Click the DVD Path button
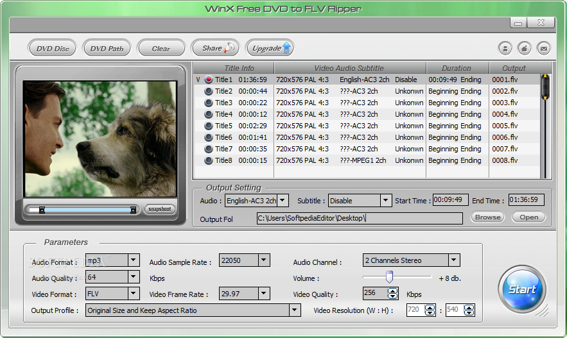This screenshot has height=338, width=567. coord(107,48)
